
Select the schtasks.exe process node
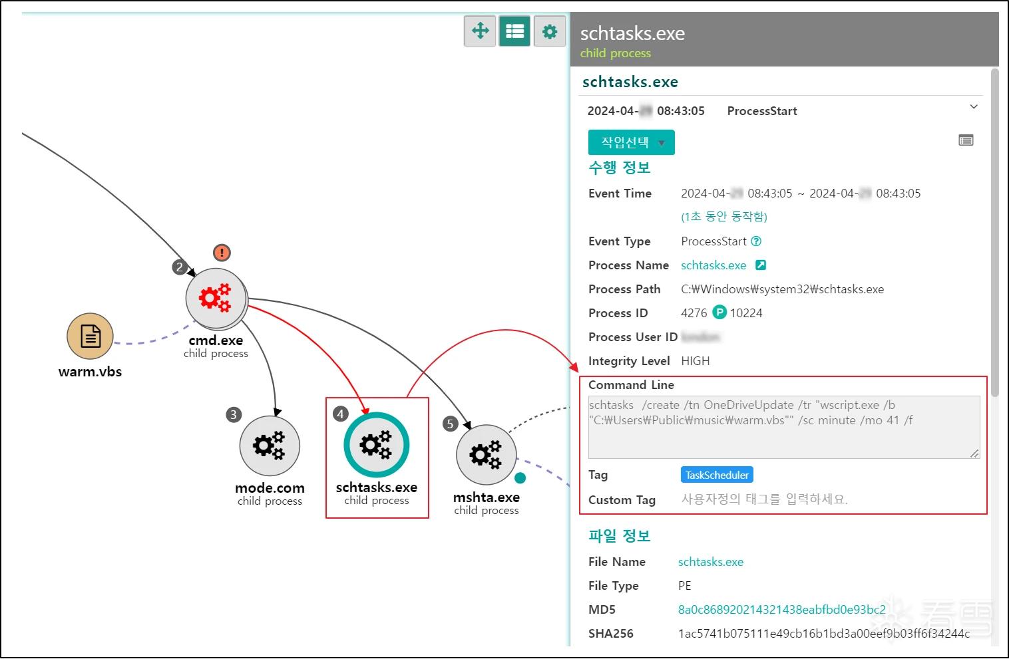377,445
